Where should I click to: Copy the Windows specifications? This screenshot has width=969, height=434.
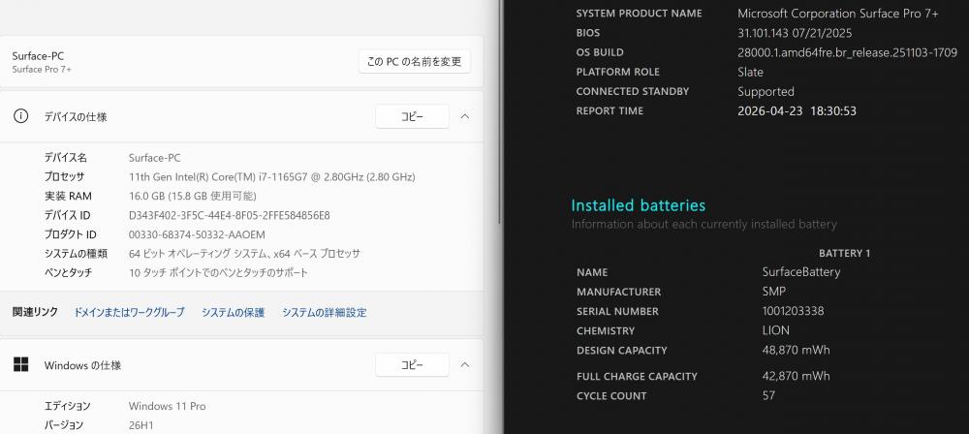tap(412, 365)
